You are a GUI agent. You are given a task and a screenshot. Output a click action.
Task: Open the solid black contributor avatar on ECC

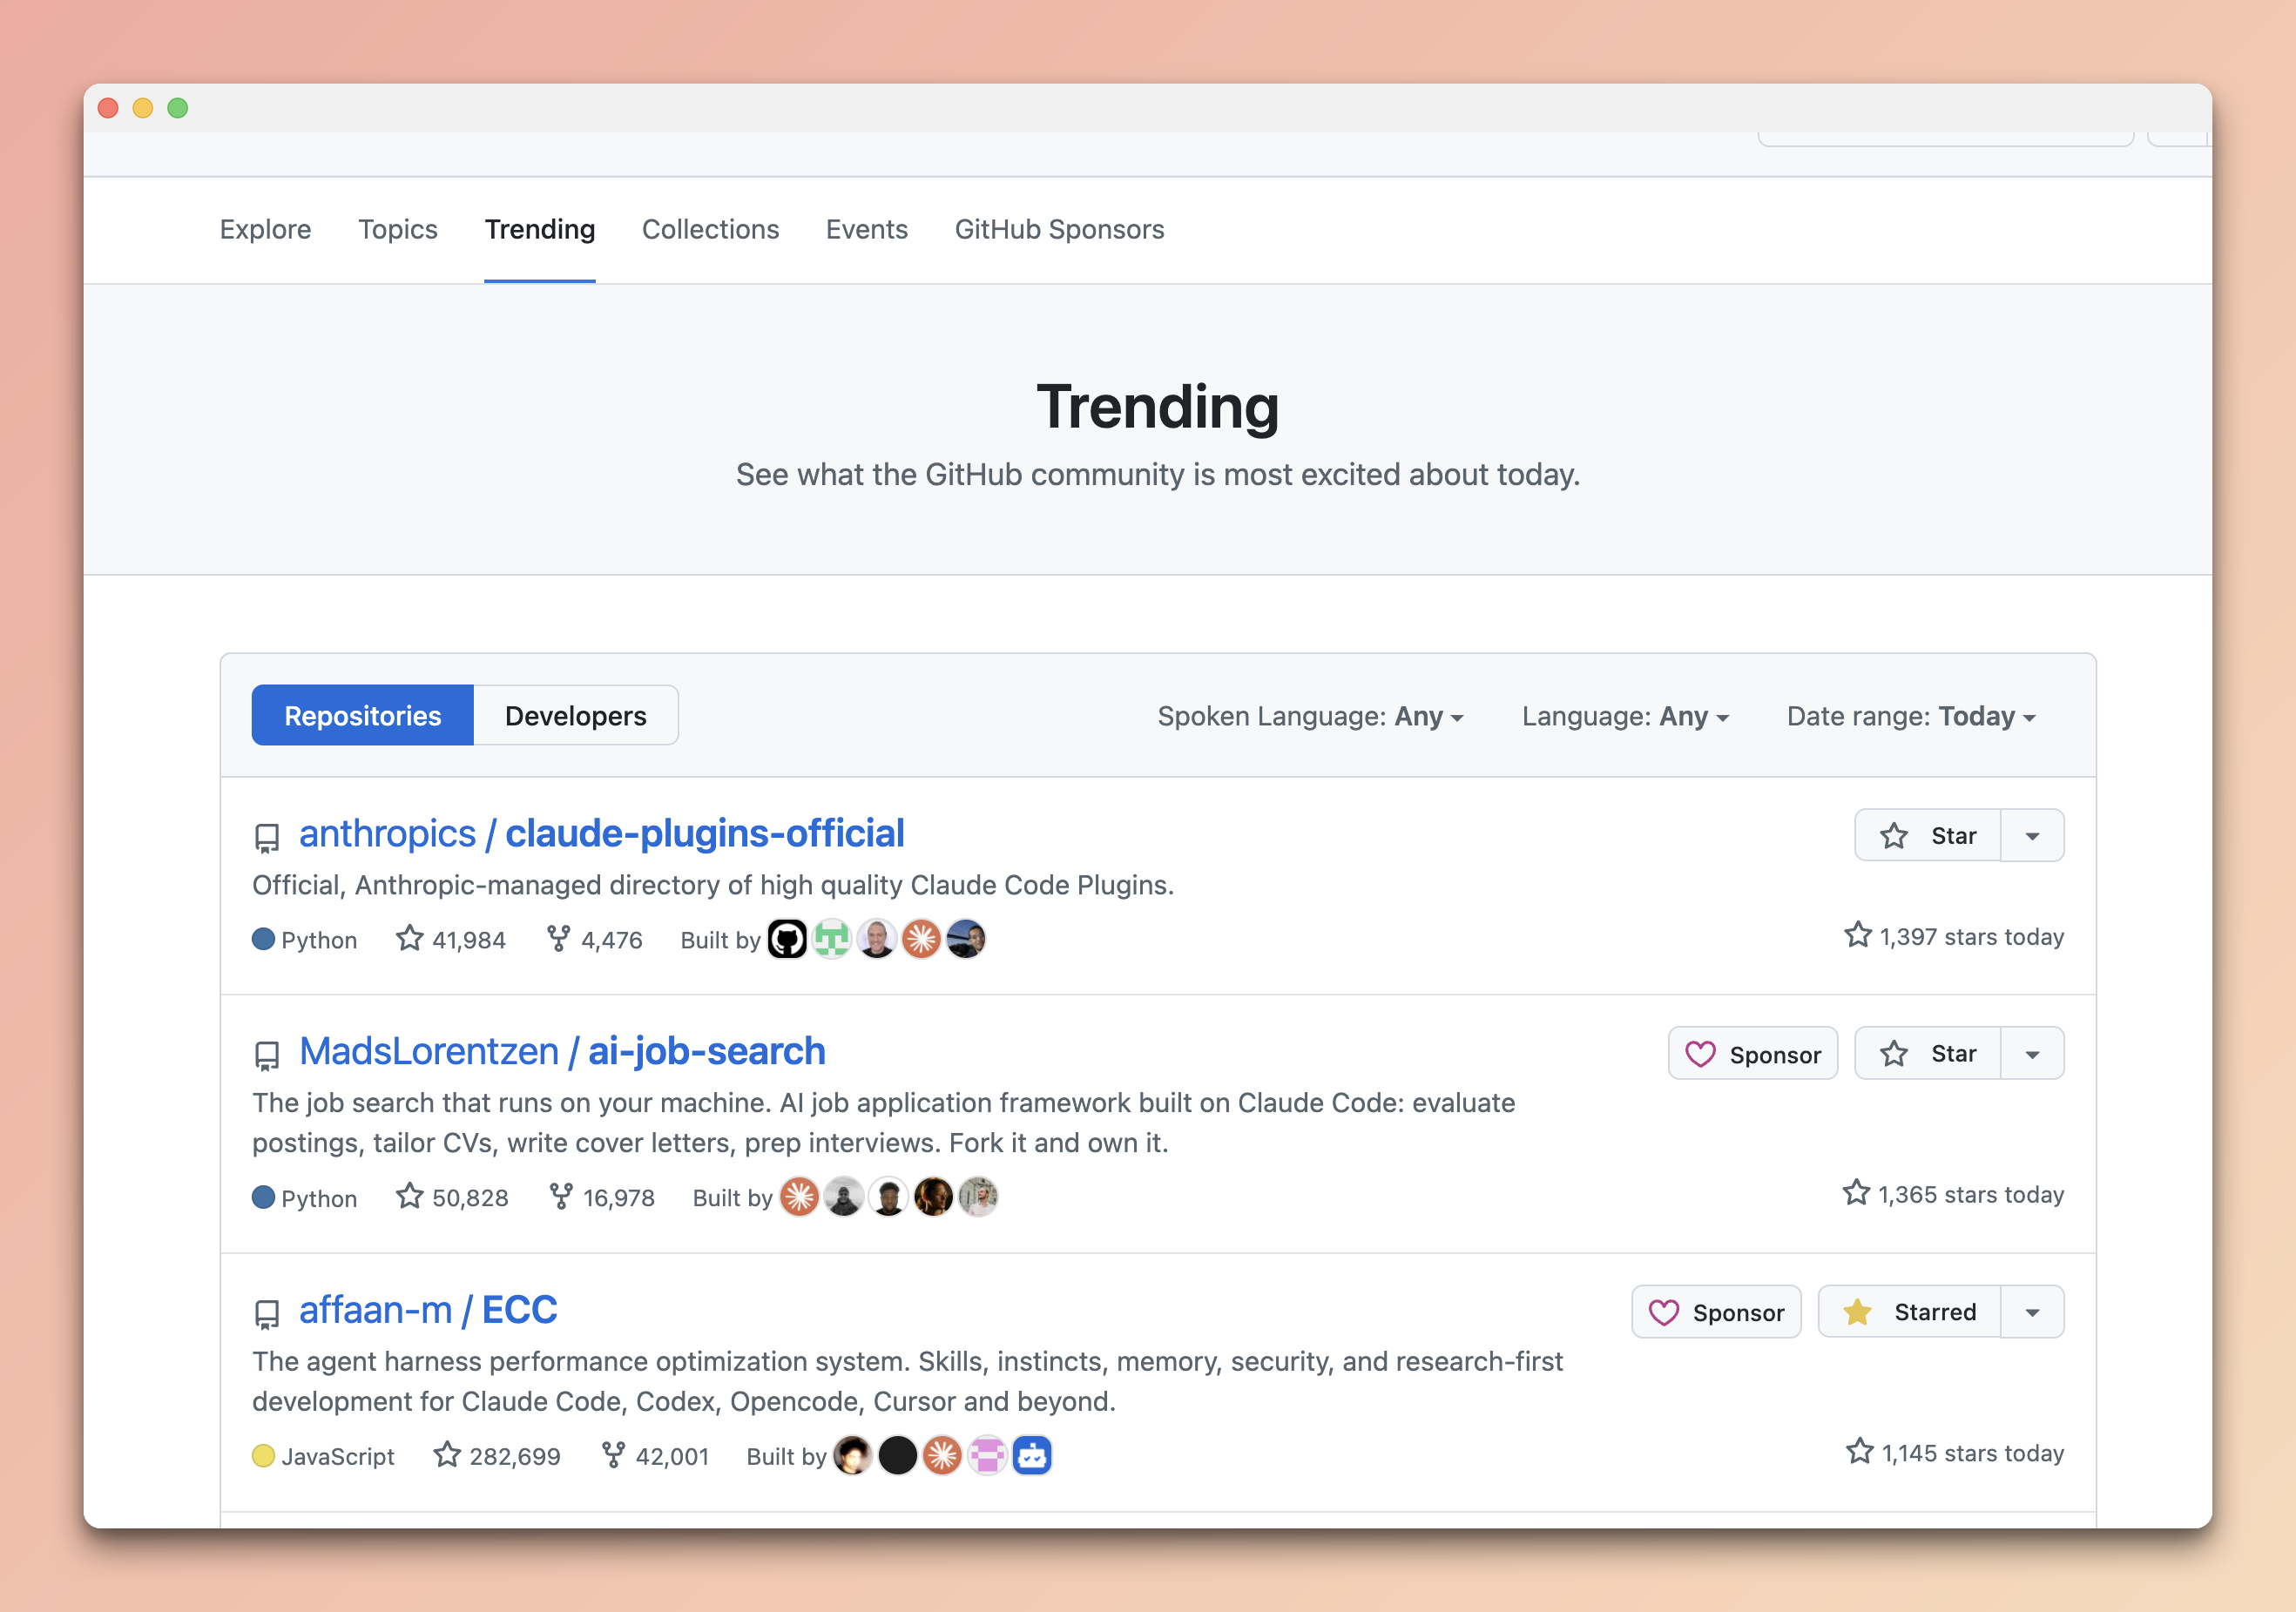pos(897,1455)
